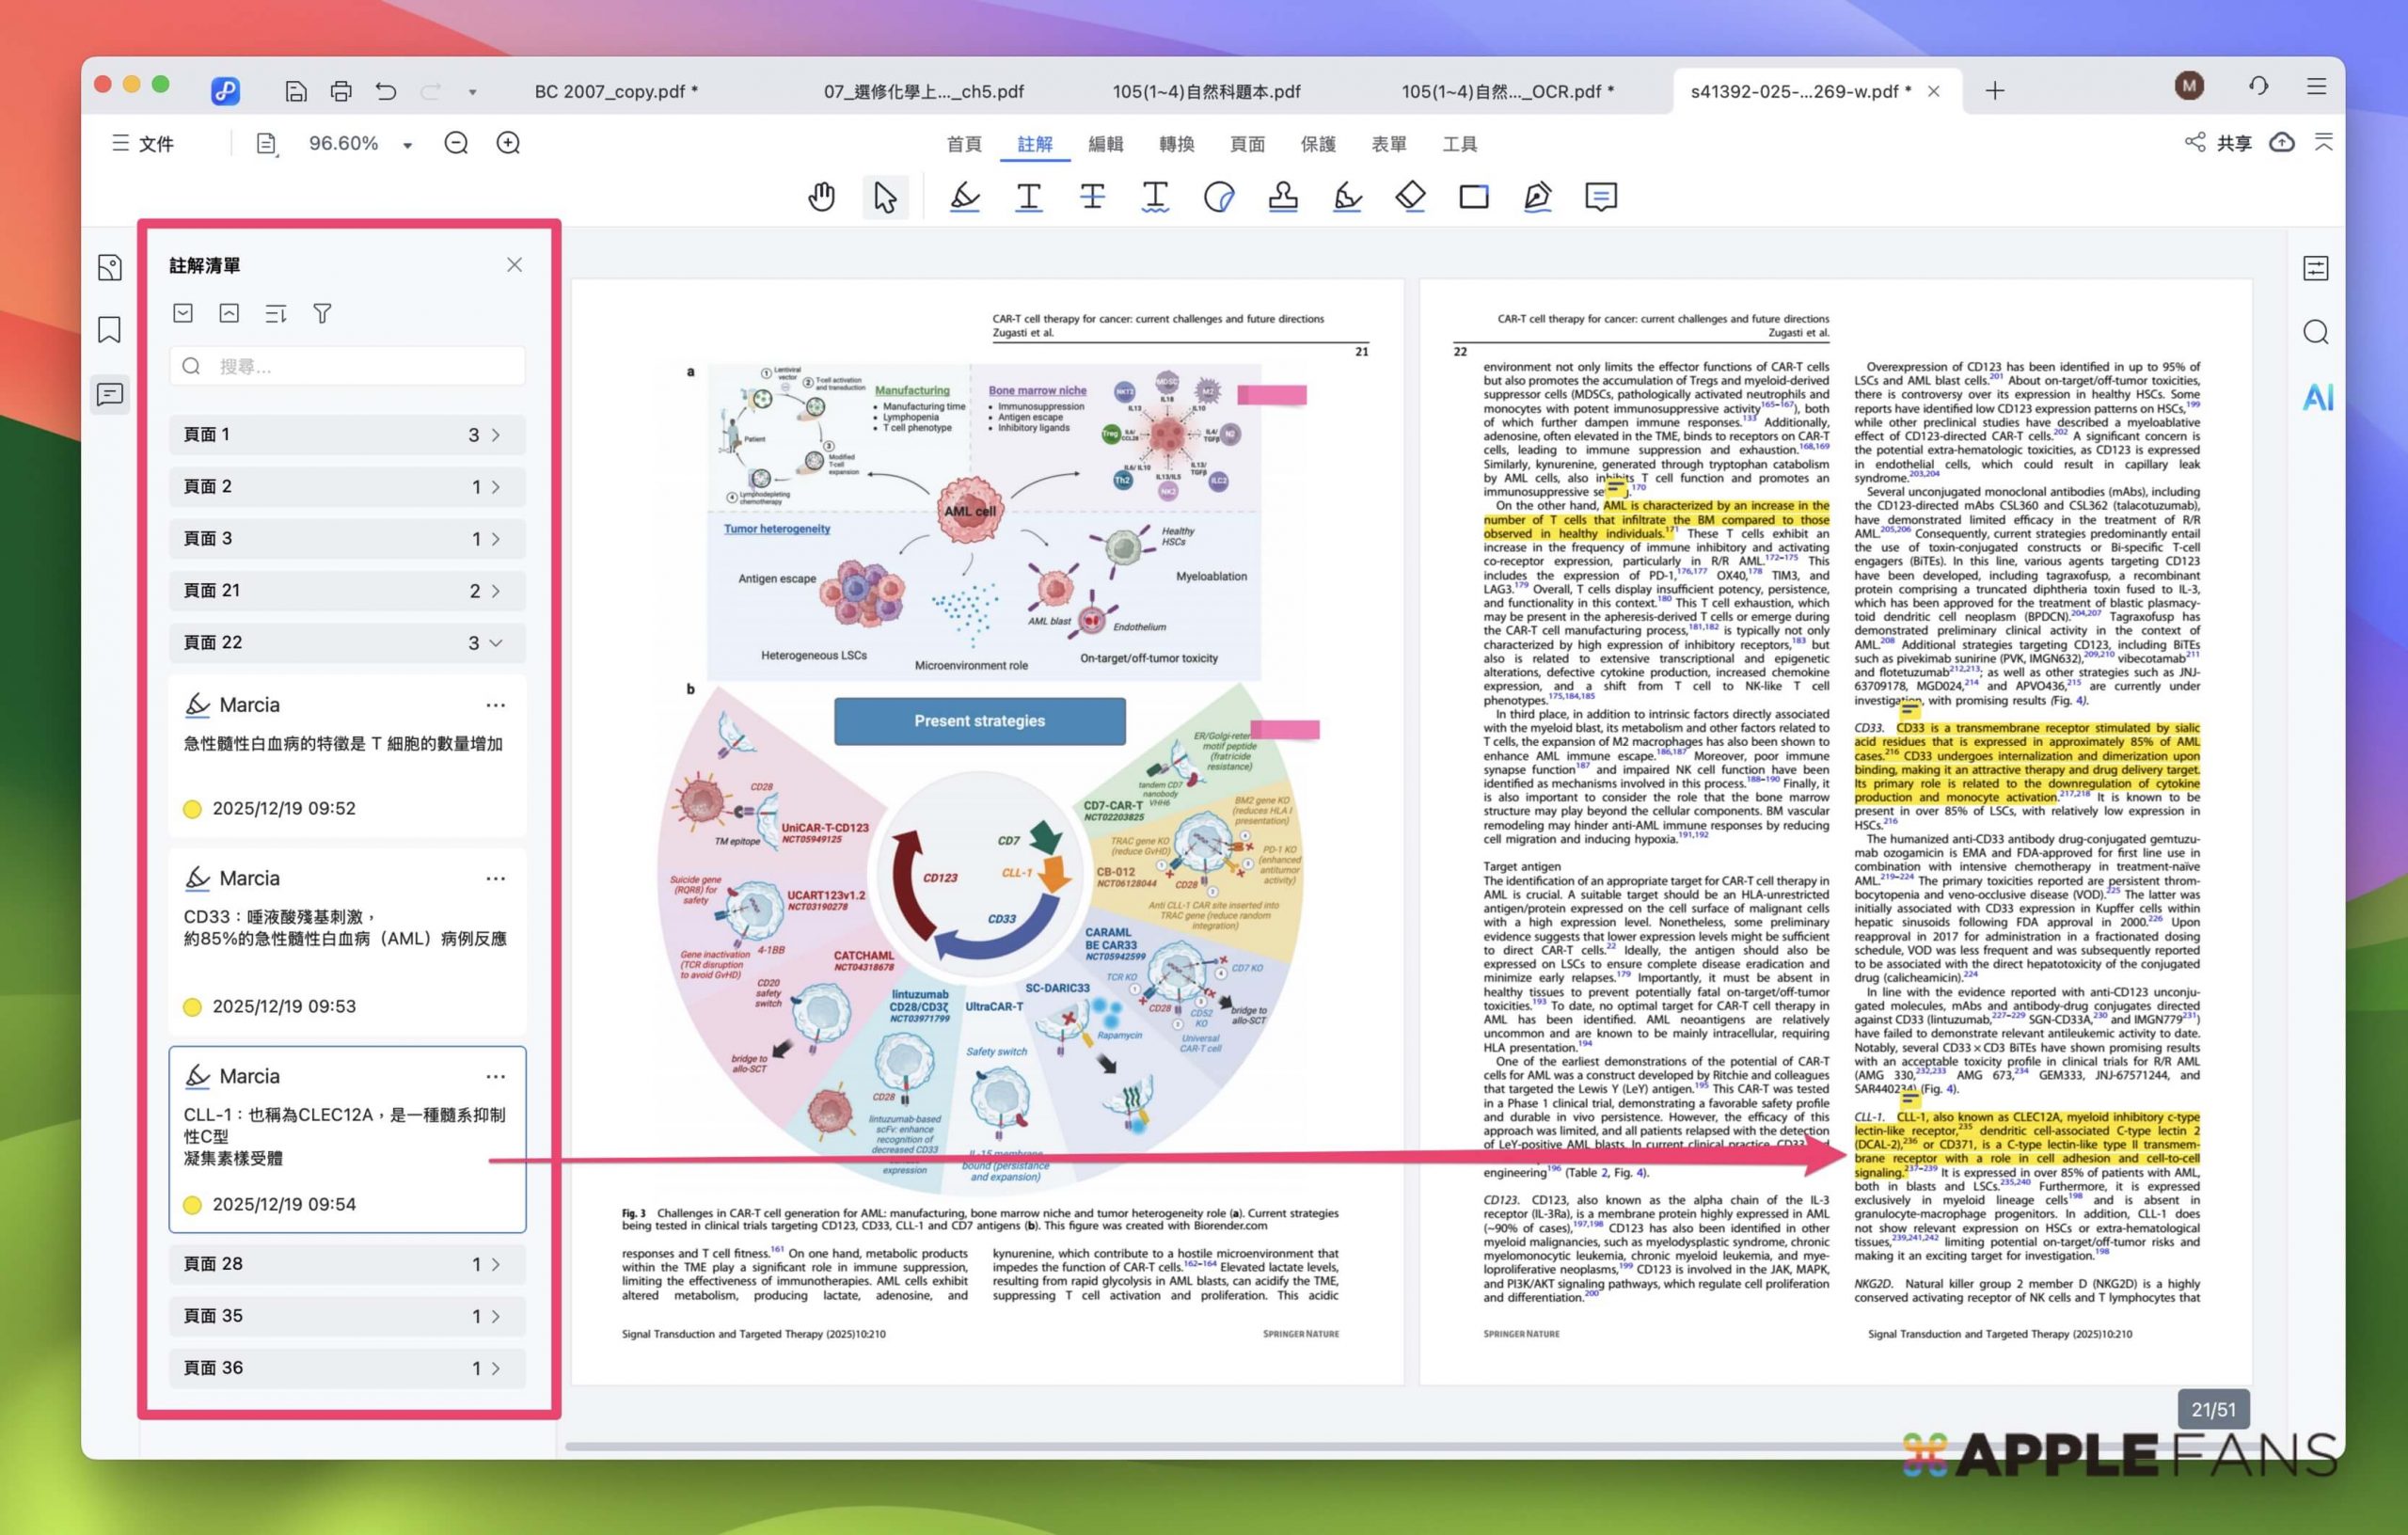
Task: Select the strikethrough annotation tool
Action: (x=1092, y=196)
